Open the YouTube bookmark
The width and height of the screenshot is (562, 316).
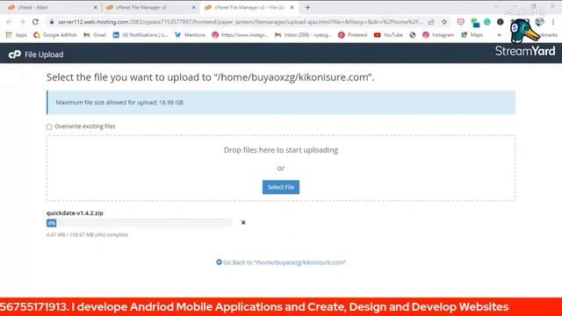pyautogui.click(x=388, y=35)
